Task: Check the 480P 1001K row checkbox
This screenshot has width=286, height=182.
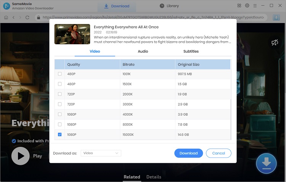Action: (59, 74)
